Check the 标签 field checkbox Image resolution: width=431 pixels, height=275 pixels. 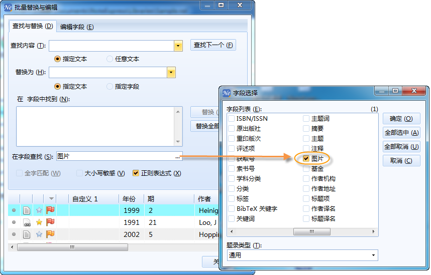[x=232, y=198]
